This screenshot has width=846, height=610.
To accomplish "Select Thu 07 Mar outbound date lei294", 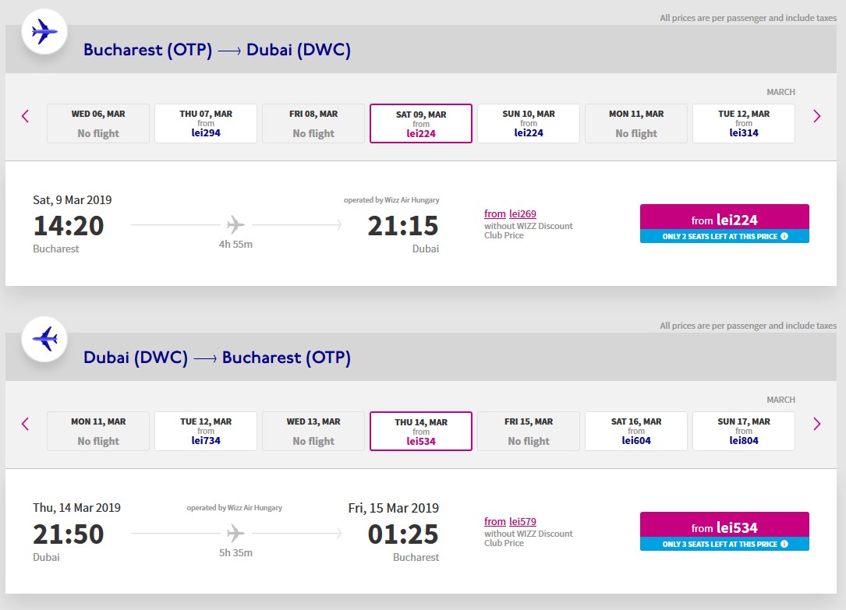I will pos(206,123).
